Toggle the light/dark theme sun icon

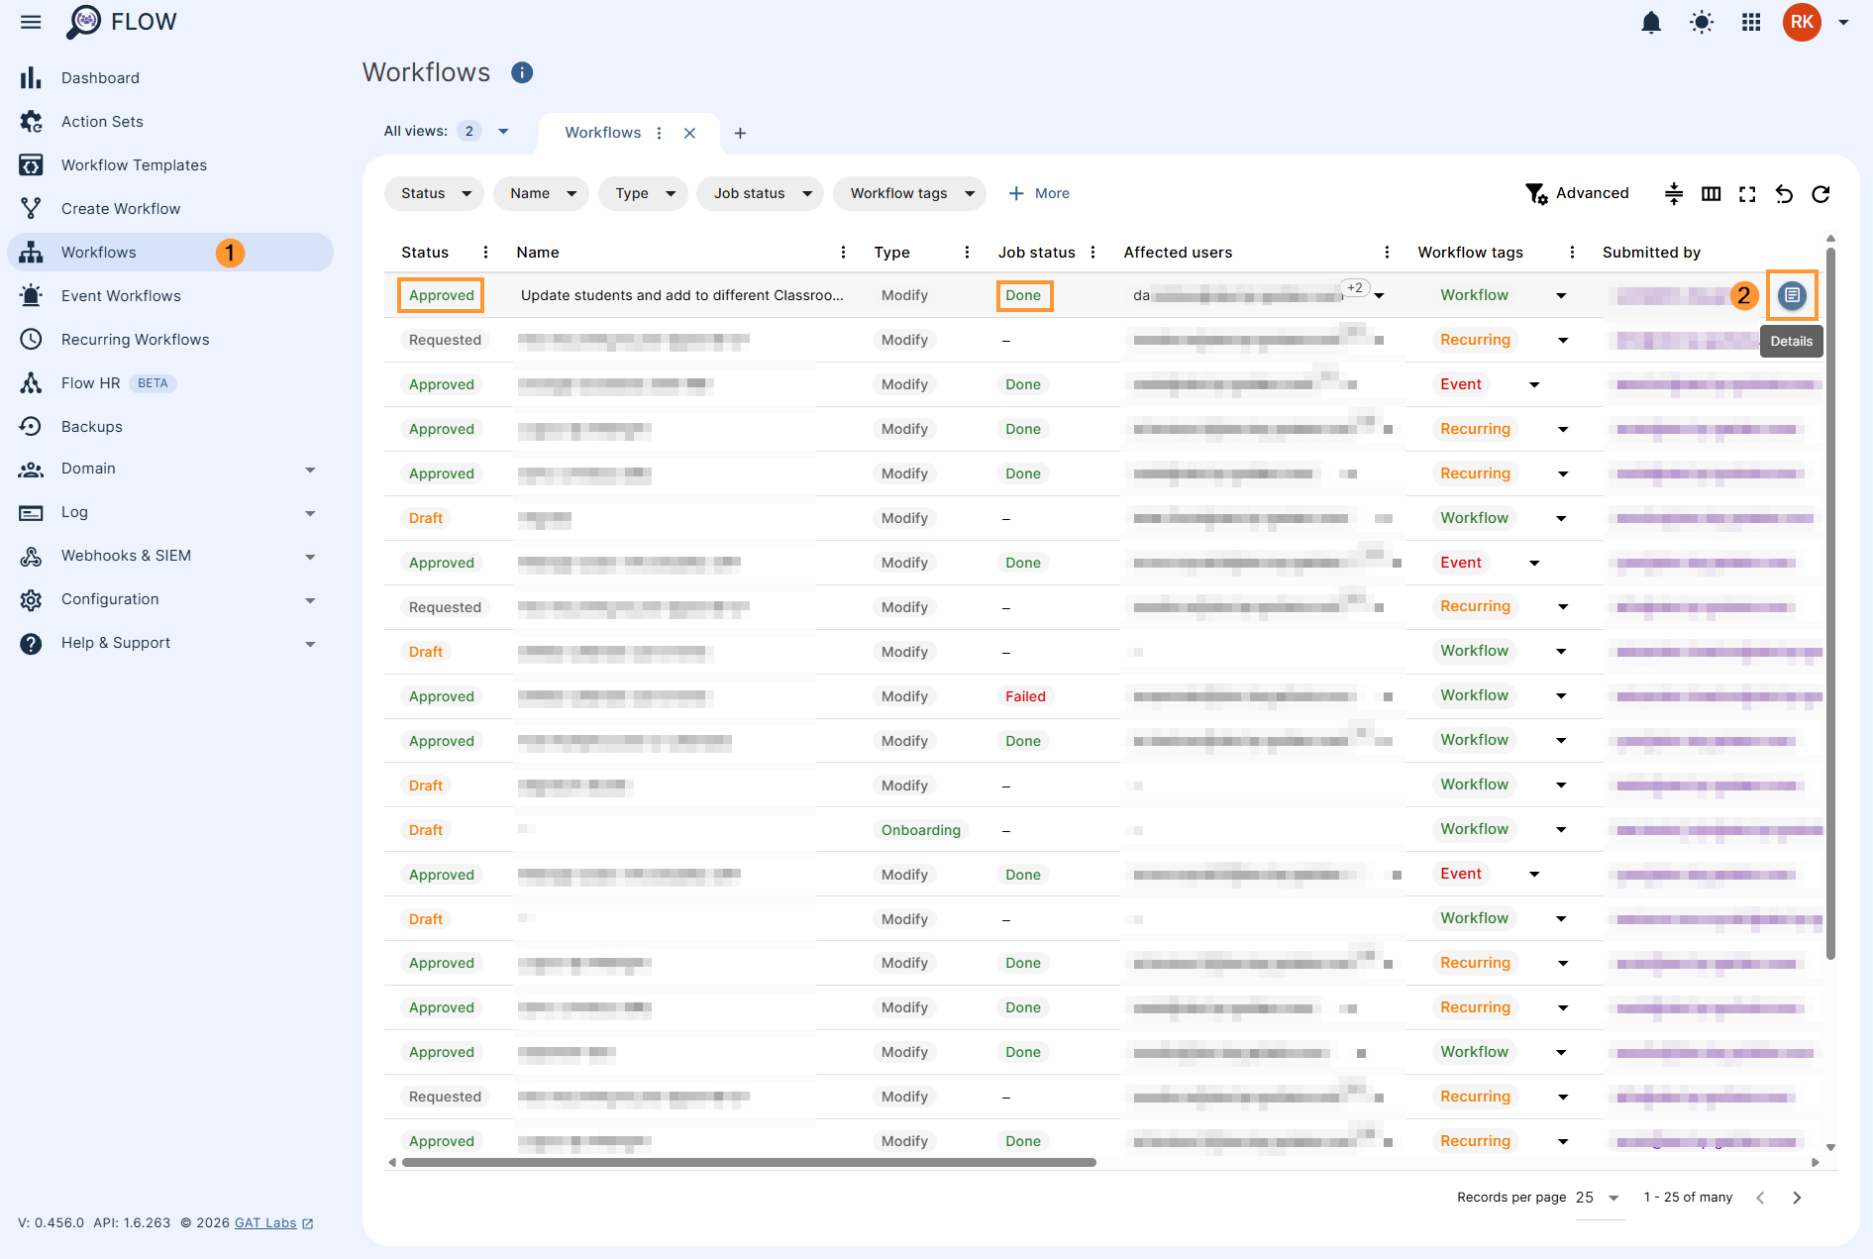click(x=1702, y=22)
